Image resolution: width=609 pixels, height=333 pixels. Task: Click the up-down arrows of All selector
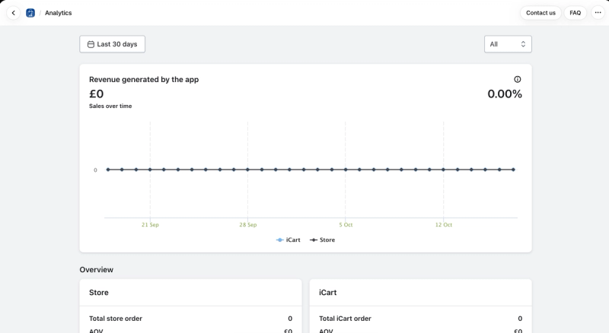point(523,44)
